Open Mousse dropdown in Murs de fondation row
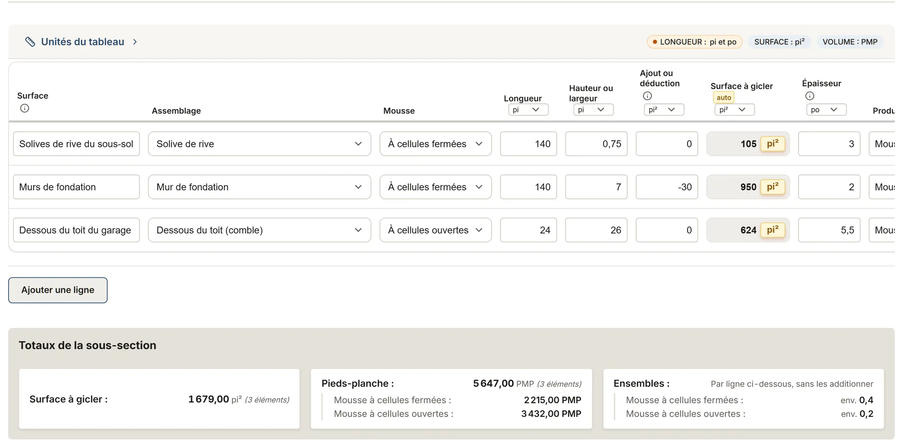Viewport: 903px width, 447px height. click(x=436, y=187)
